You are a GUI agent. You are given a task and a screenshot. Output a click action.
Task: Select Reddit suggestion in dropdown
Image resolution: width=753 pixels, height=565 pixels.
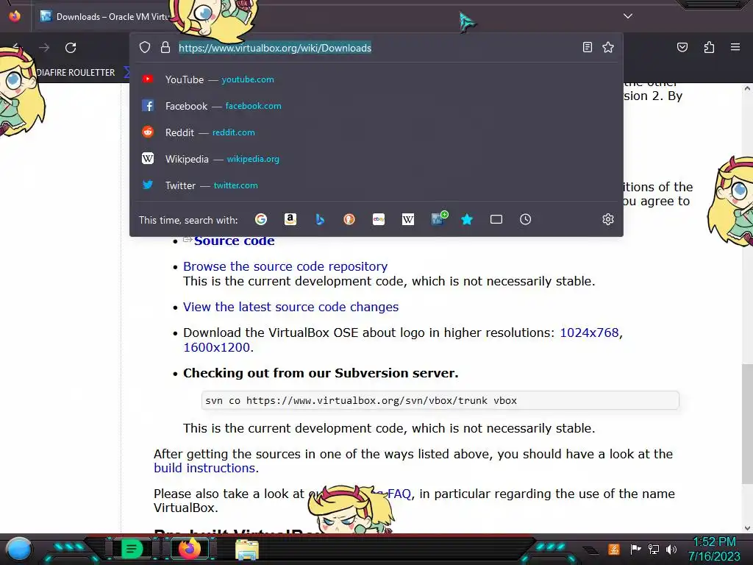click(376, 132)
